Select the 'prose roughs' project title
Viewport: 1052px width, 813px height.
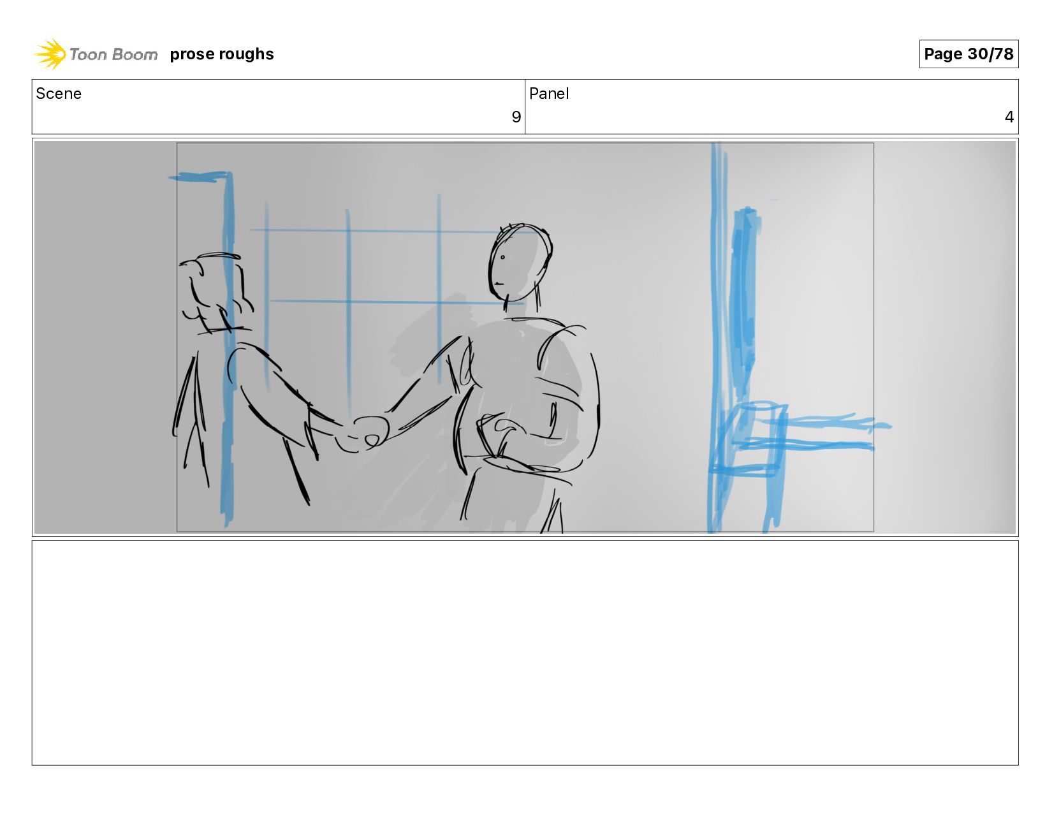(222, 54)
